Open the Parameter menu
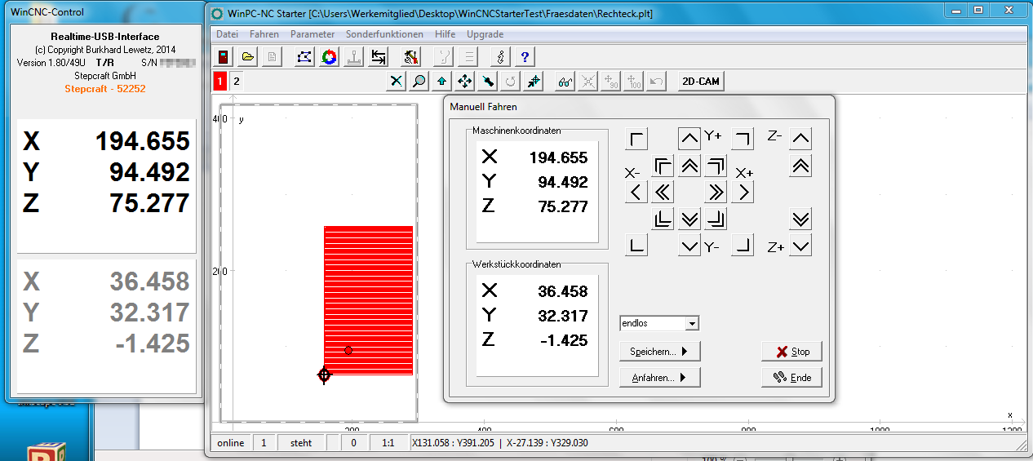Image resolution: width=1033 pixels, height=461 pixels. (x=313, y=34)
